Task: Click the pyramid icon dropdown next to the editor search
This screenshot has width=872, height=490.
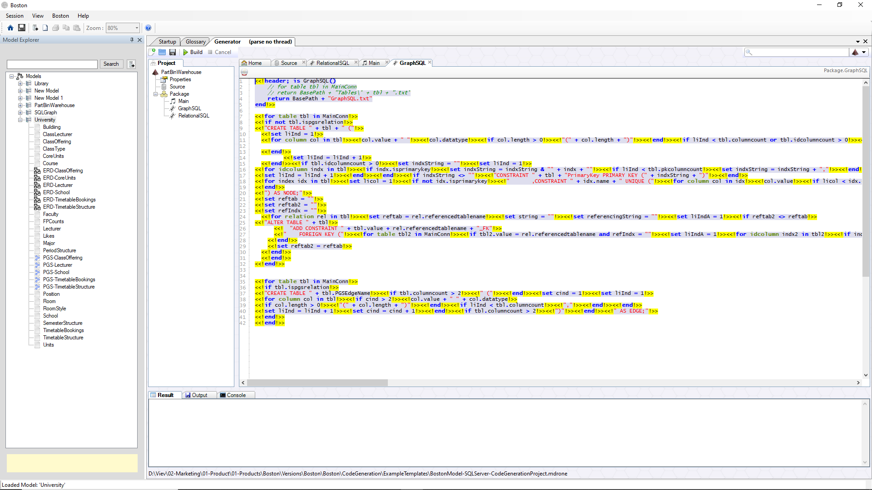Action: [x=859, y=52]
